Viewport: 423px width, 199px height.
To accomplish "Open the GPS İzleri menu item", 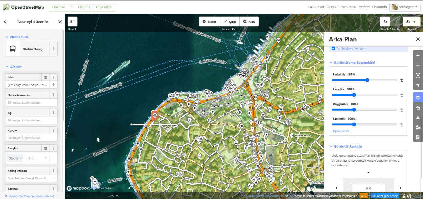I will click(316, 7).
